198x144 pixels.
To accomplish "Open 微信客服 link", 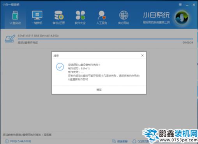I will click(120, 141).
